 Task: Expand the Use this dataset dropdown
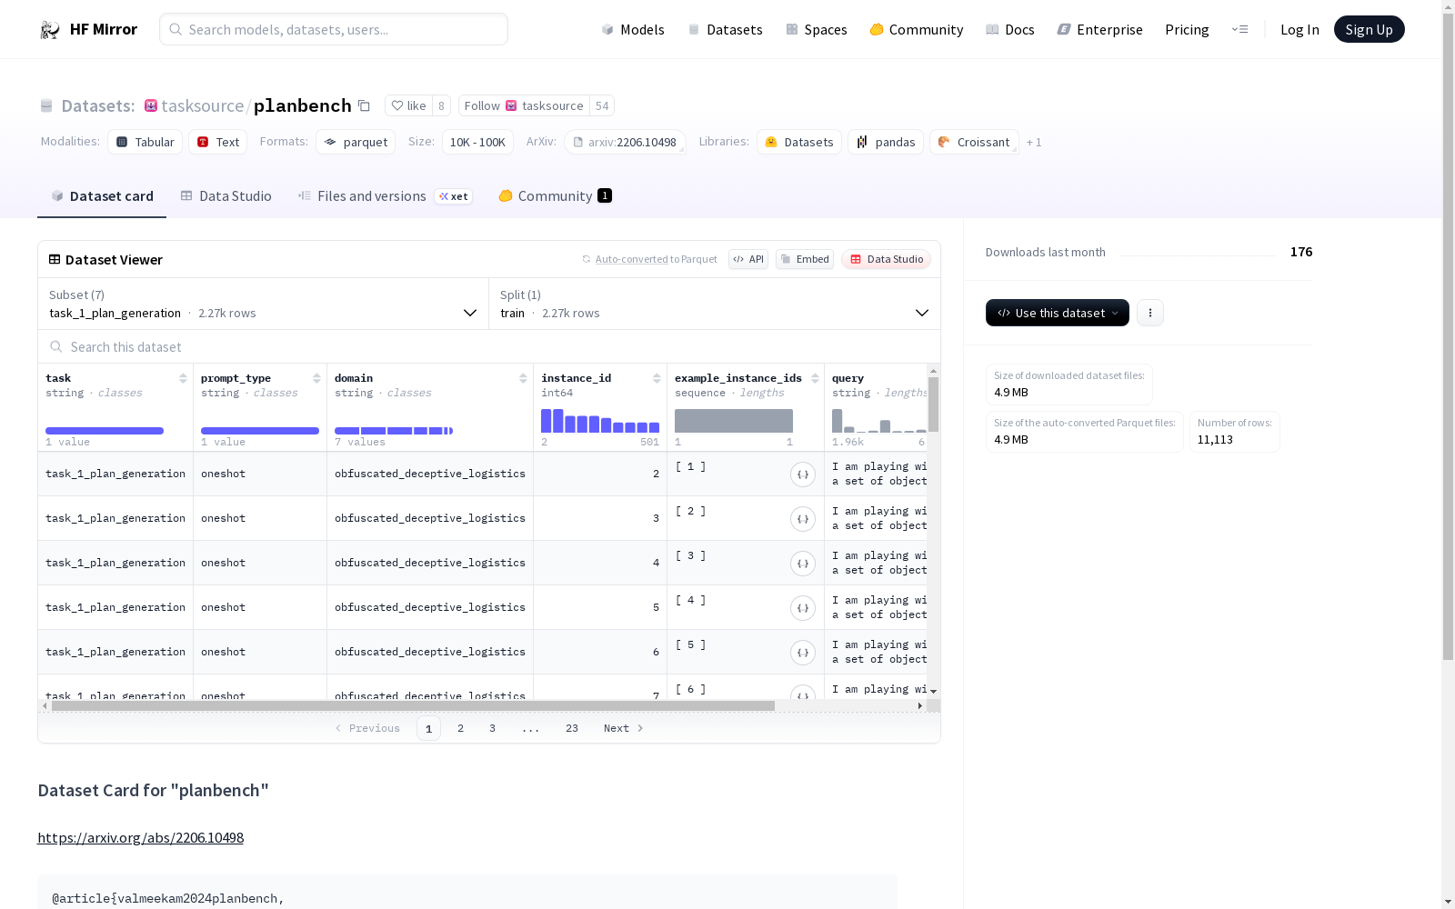pyautogui.click(x=1058, y=313)
